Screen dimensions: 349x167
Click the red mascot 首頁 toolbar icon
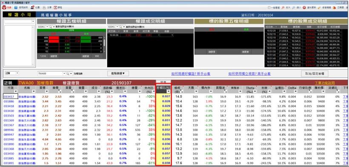pyautogui.click(x=4, y=7)
